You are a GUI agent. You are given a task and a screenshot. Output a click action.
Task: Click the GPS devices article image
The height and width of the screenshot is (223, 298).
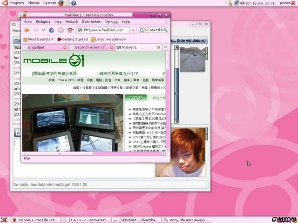click(x=73, y=123)
